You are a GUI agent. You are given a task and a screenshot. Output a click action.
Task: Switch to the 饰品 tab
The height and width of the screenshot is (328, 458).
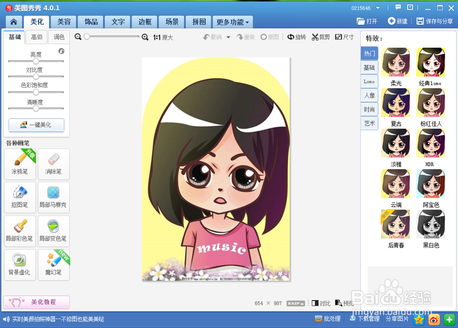click(91, 22)
